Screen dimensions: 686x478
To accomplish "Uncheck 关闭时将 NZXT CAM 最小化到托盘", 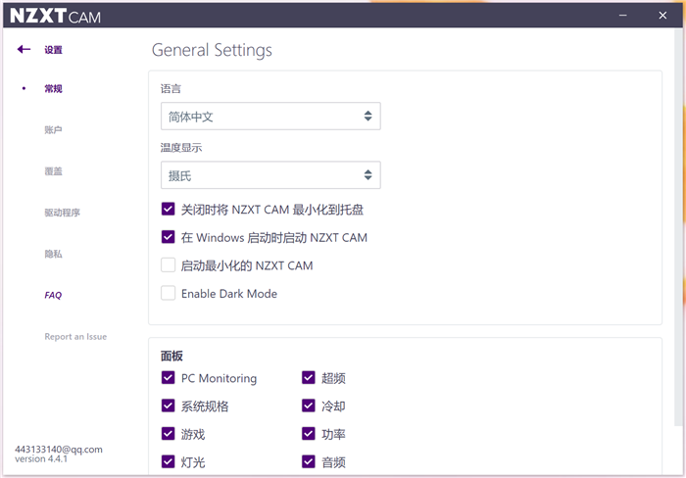I will coord(169,210).
